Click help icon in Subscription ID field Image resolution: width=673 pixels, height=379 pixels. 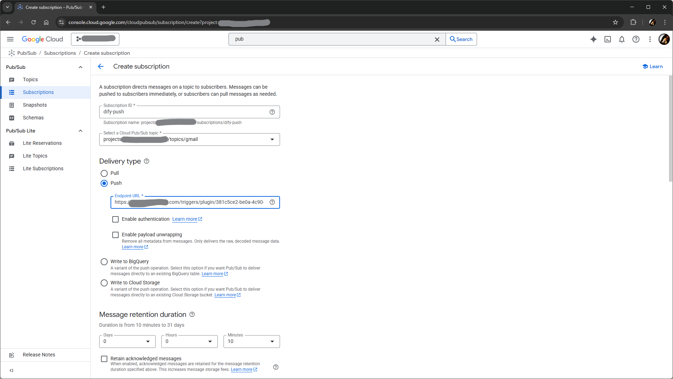(x=272, y=112)
